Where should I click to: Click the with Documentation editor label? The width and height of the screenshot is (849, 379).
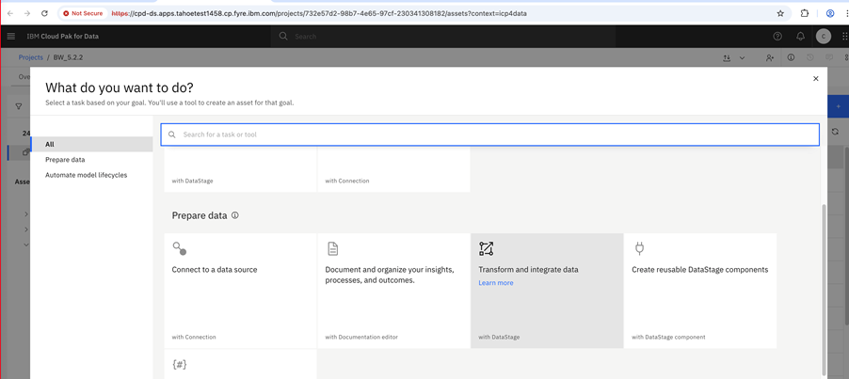point(361,337)
